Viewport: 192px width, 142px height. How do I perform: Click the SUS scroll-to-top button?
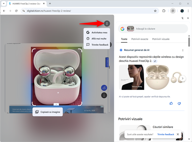(104, 95)
